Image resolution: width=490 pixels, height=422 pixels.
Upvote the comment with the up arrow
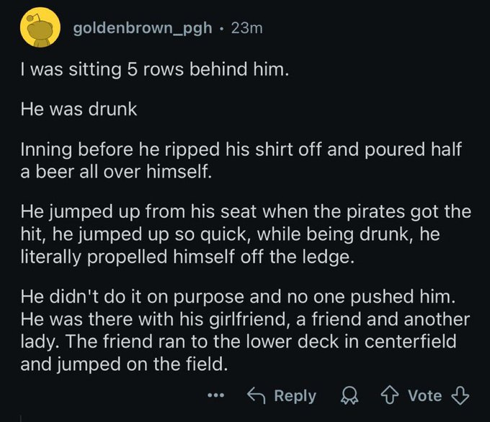coord(390,395)
